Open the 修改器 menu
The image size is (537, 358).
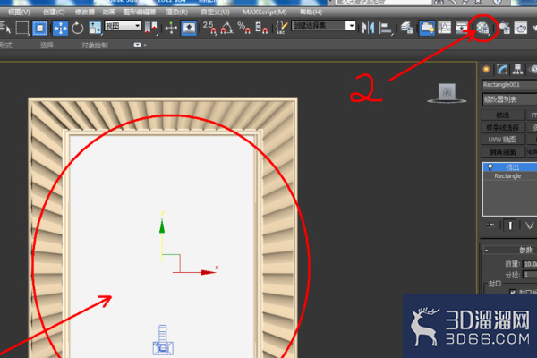(85, 13)
